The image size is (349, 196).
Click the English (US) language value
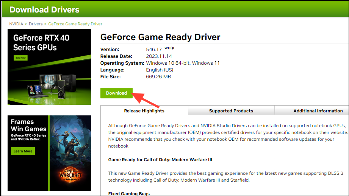coord(160,70)
